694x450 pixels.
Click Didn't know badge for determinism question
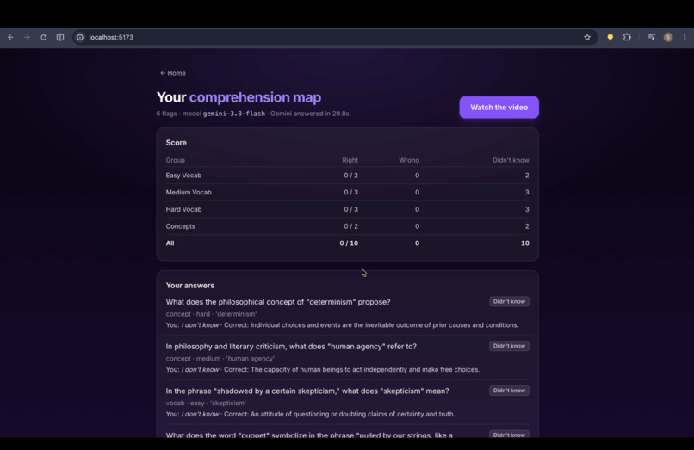(x=509, y=301)
